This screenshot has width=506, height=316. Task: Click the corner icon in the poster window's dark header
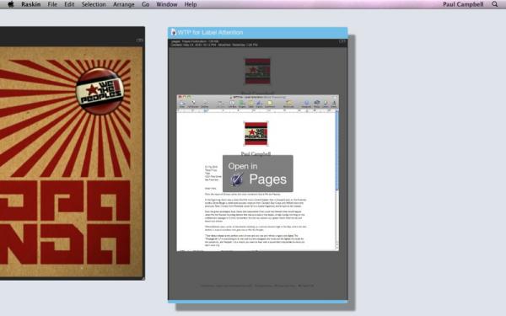coord(139,40)
